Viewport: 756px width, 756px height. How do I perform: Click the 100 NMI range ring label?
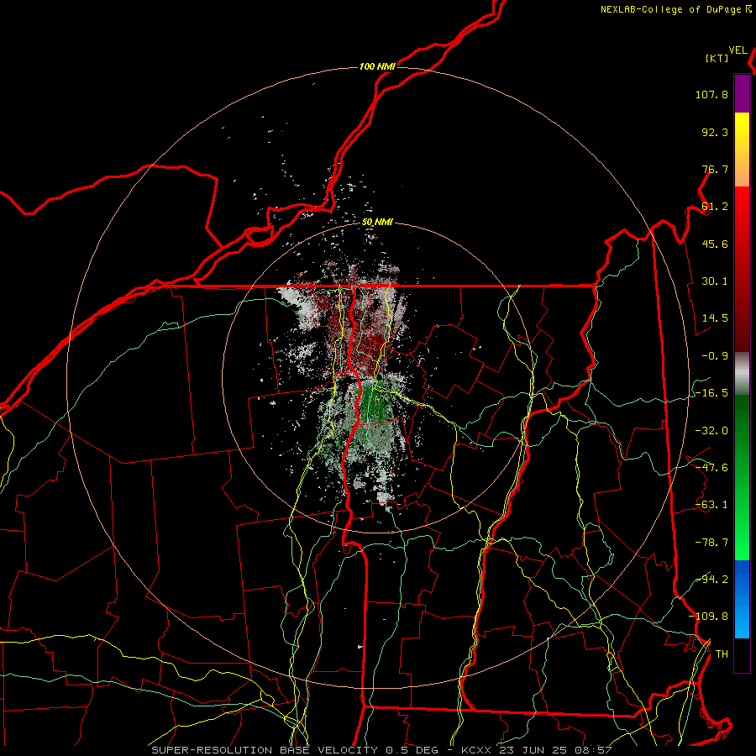point(377,66)
